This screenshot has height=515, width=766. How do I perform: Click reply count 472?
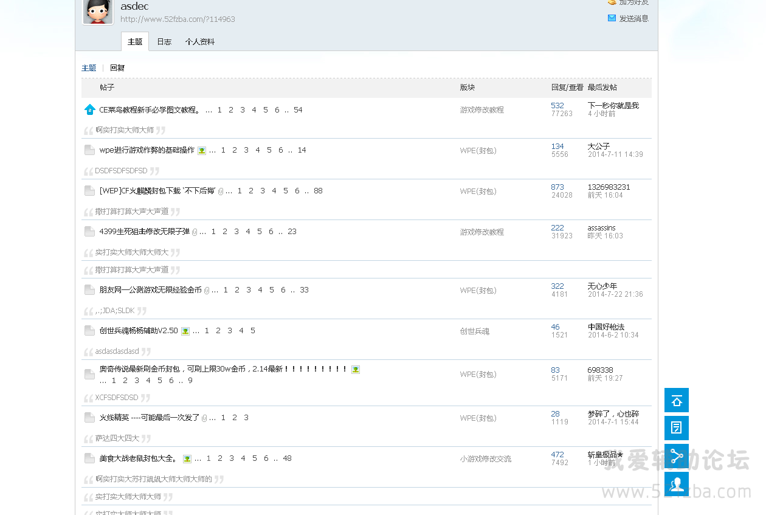click(x=557, y=455)
